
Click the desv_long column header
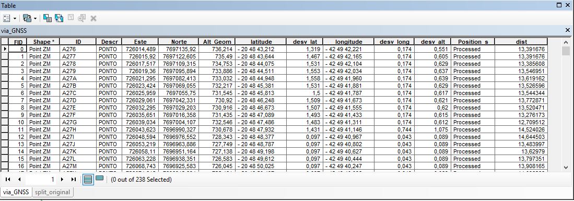(x=394, y=42)
